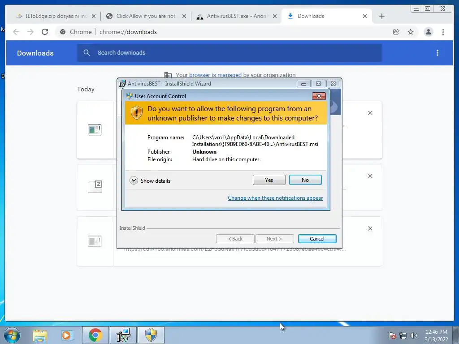
Task: Open 'browser is managed' link
Action: click(x=215, y=75)
